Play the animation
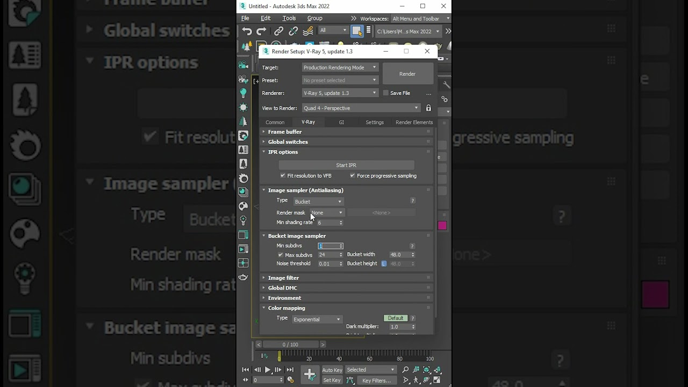688x387 pixels. (x=268, y=370)
